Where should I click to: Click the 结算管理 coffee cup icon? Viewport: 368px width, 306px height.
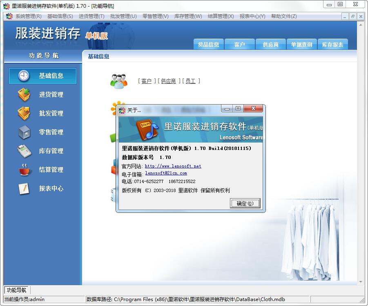pyautogui.click(x=25, y=170)
